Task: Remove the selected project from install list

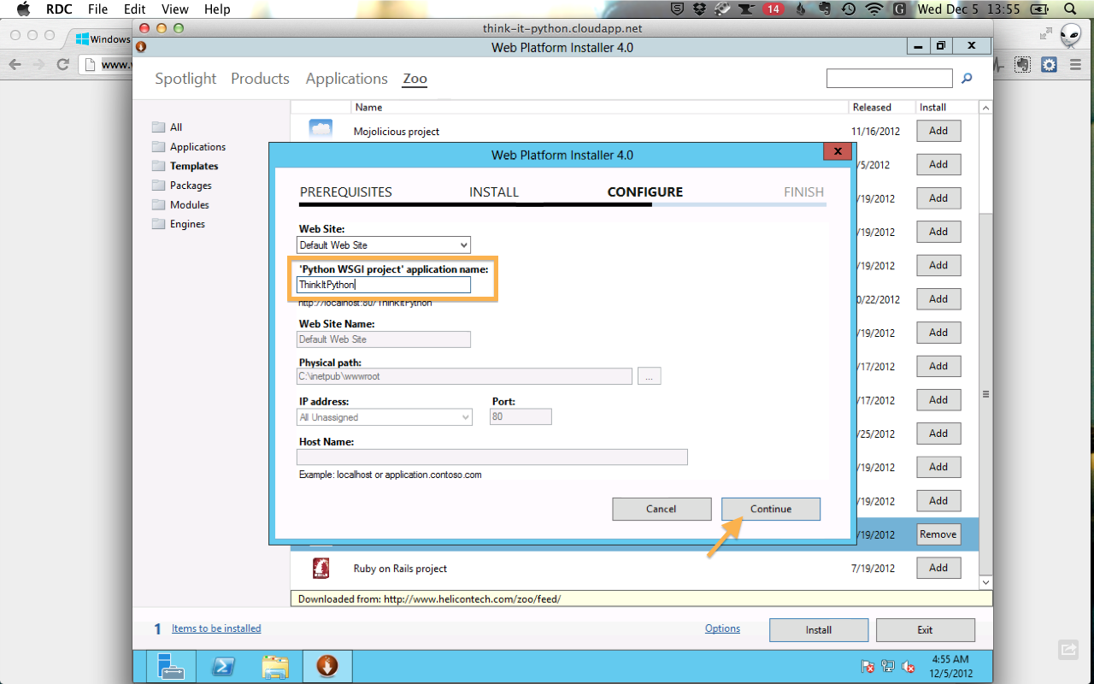Action: click(938, 534)
